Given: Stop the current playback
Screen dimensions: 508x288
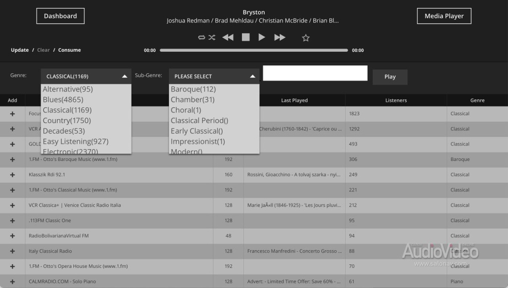Looking at the screenshot, I should (x=246, y=37).
